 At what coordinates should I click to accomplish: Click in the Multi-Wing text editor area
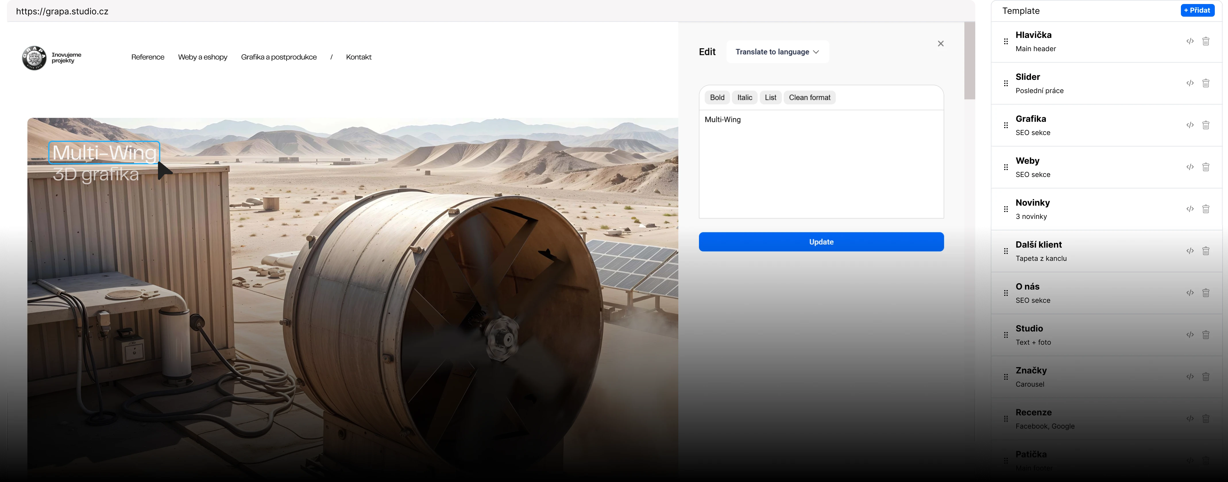821,164
